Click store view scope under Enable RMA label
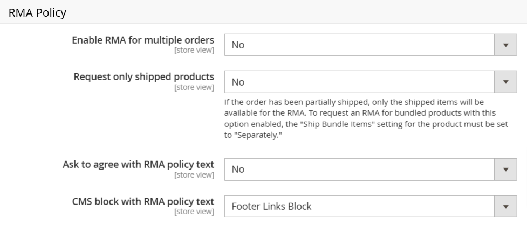Screen dimensions: 527x225 click(x=194, y=50)
